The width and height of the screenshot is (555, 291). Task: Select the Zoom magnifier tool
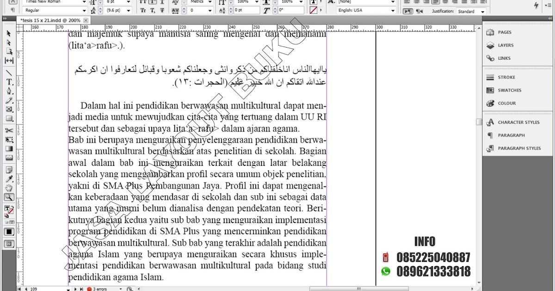(x=9, y=197)
